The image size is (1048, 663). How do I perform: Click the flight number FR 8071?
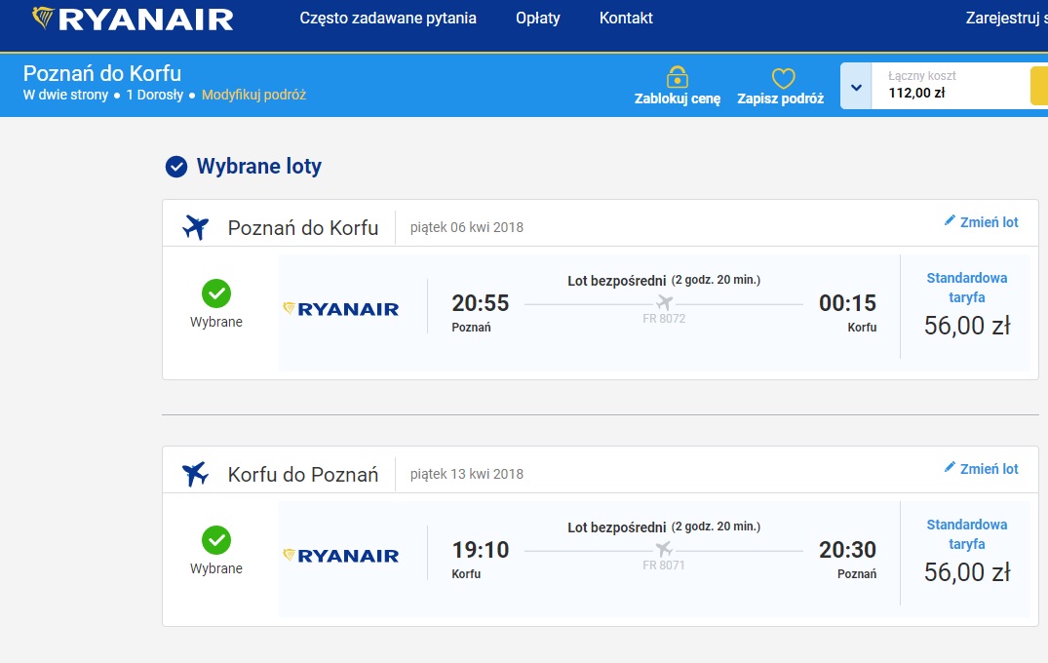664,565
